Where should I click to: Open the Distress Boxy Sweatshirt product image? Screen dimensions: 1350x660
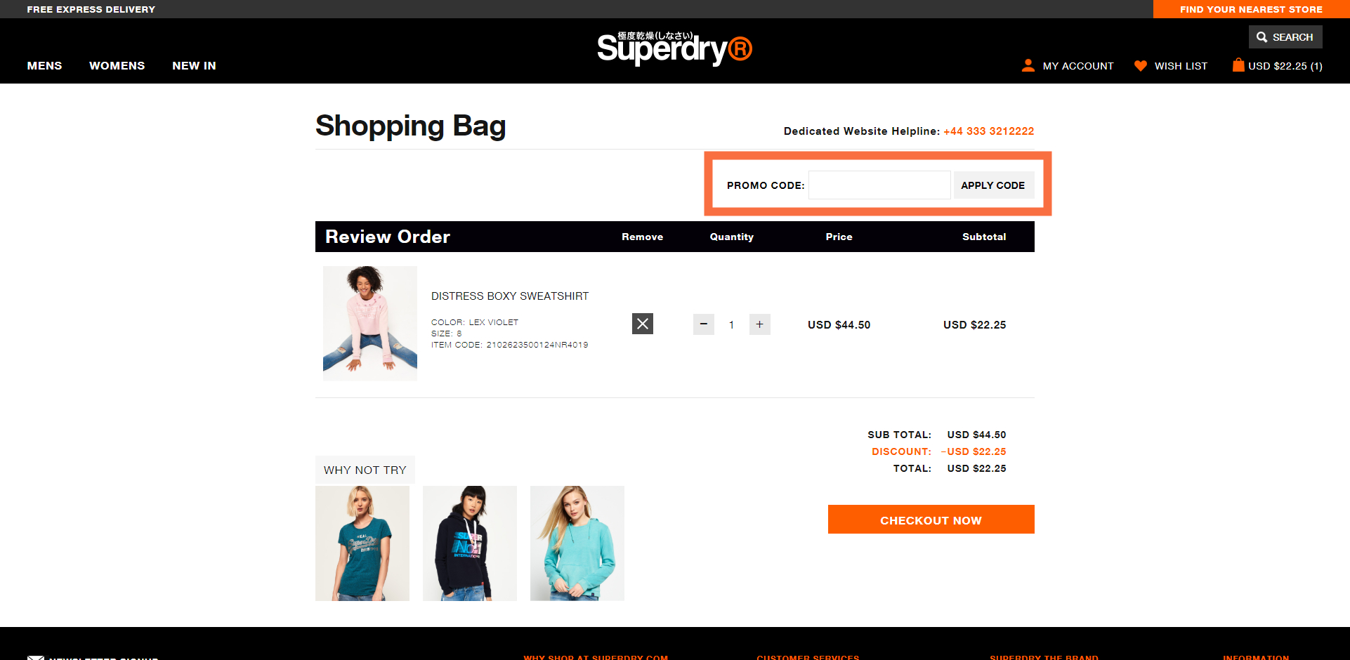click(x=370, y=323)
